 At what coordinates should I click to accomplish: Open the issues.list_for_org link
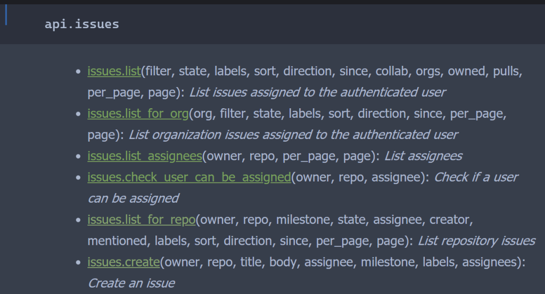138,114
